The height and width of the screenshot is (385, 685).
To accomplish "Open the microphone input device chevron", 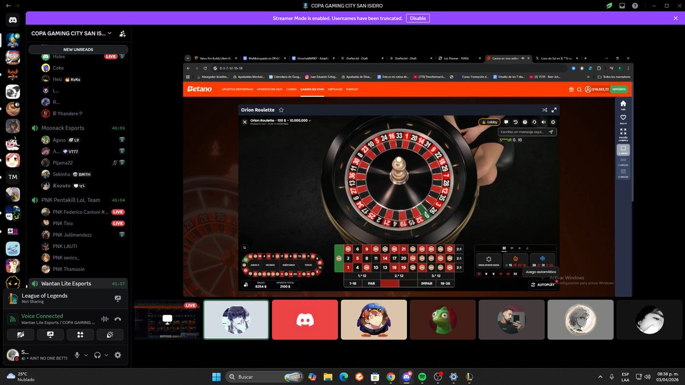I will [86, 355].
